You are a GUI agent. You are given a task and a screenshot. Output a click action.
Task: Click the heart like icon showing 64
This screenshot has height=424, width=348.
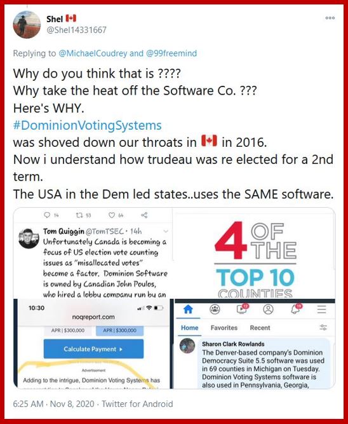[112, 215]
